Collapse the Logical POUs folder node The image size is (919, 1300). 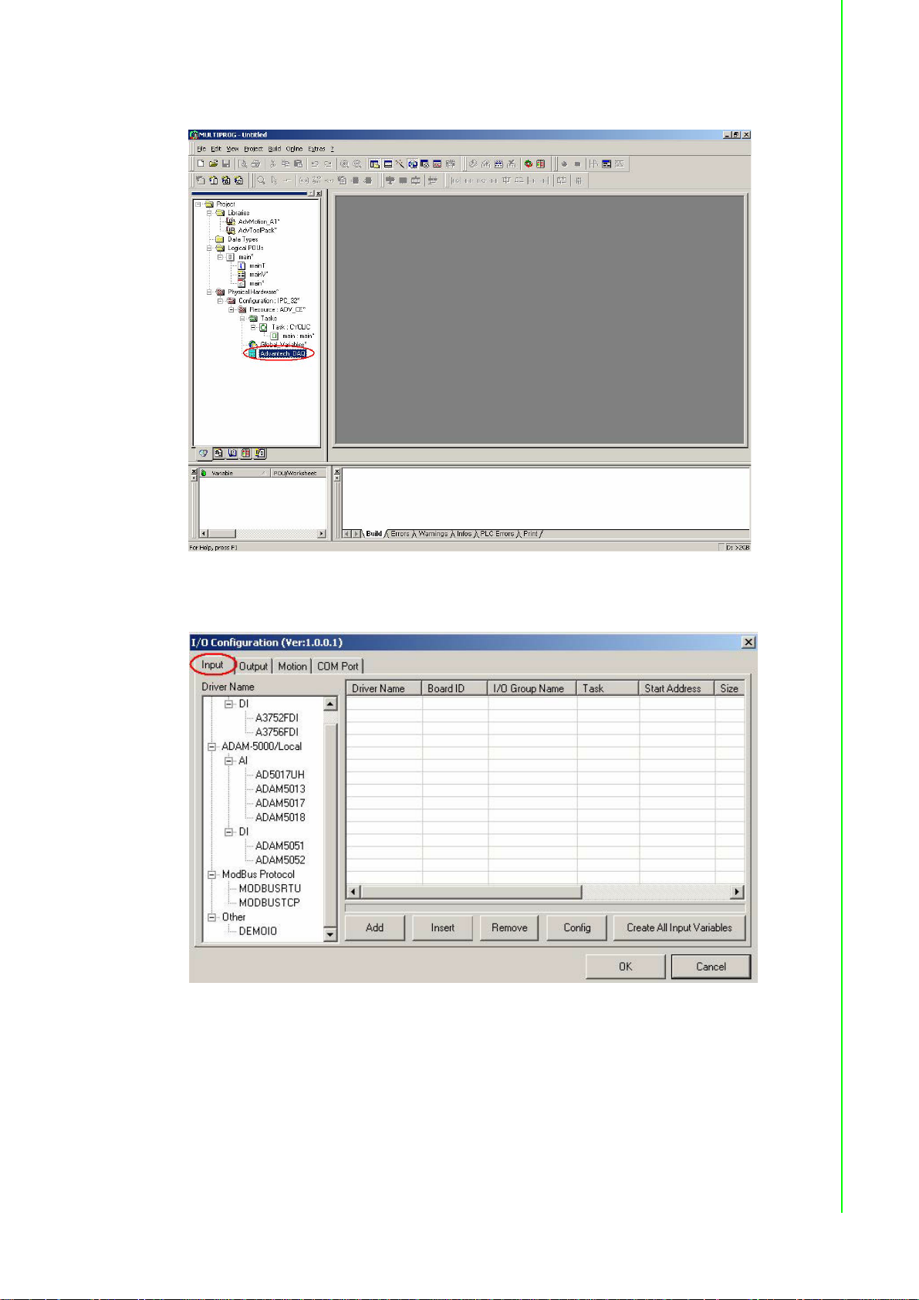click(209, 248)
